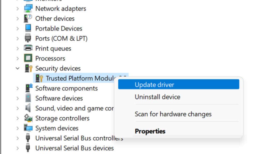Click the Processors chip icon
Screen dimensions: 273x154
point(28,58)
